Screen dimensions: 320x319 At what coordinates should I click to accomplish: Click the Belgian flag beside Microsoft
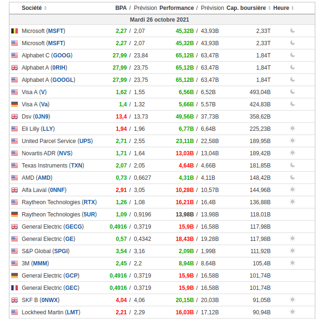coord(15,31)
